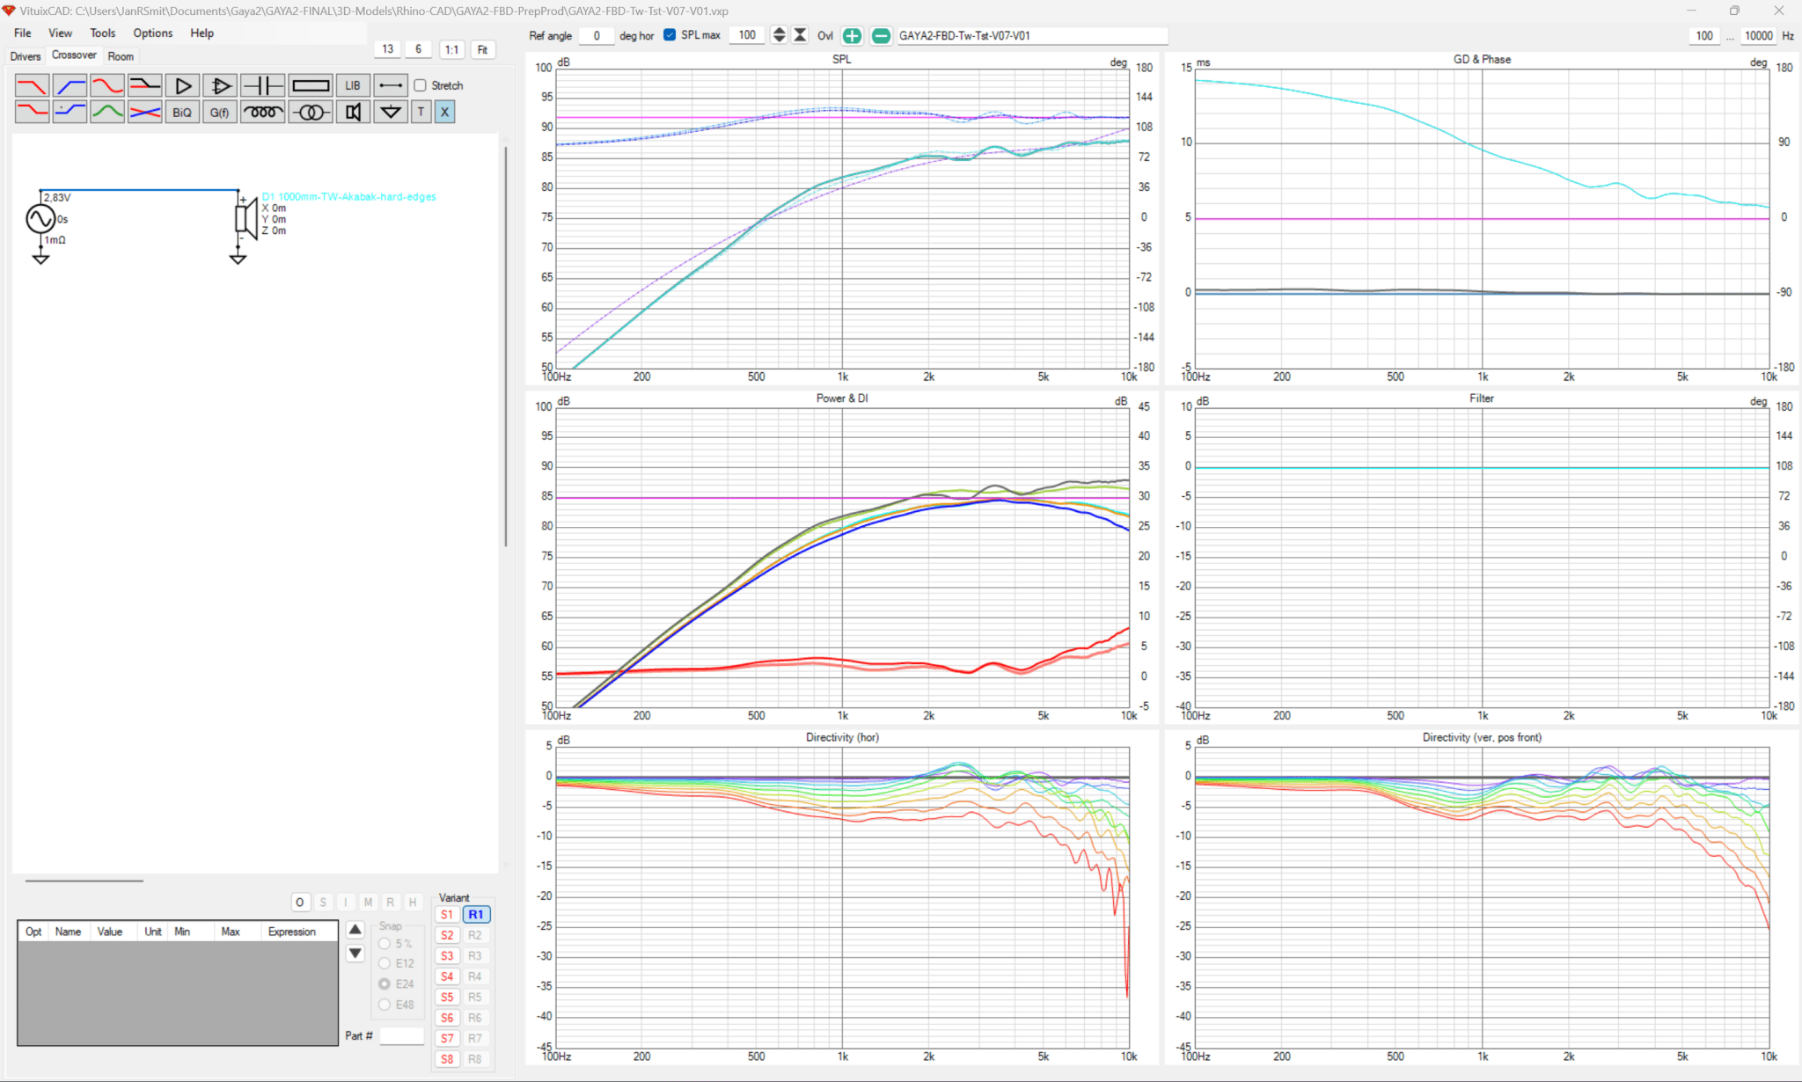
Task: Select the wire connection tool
Action: click(x=391, y=85)
